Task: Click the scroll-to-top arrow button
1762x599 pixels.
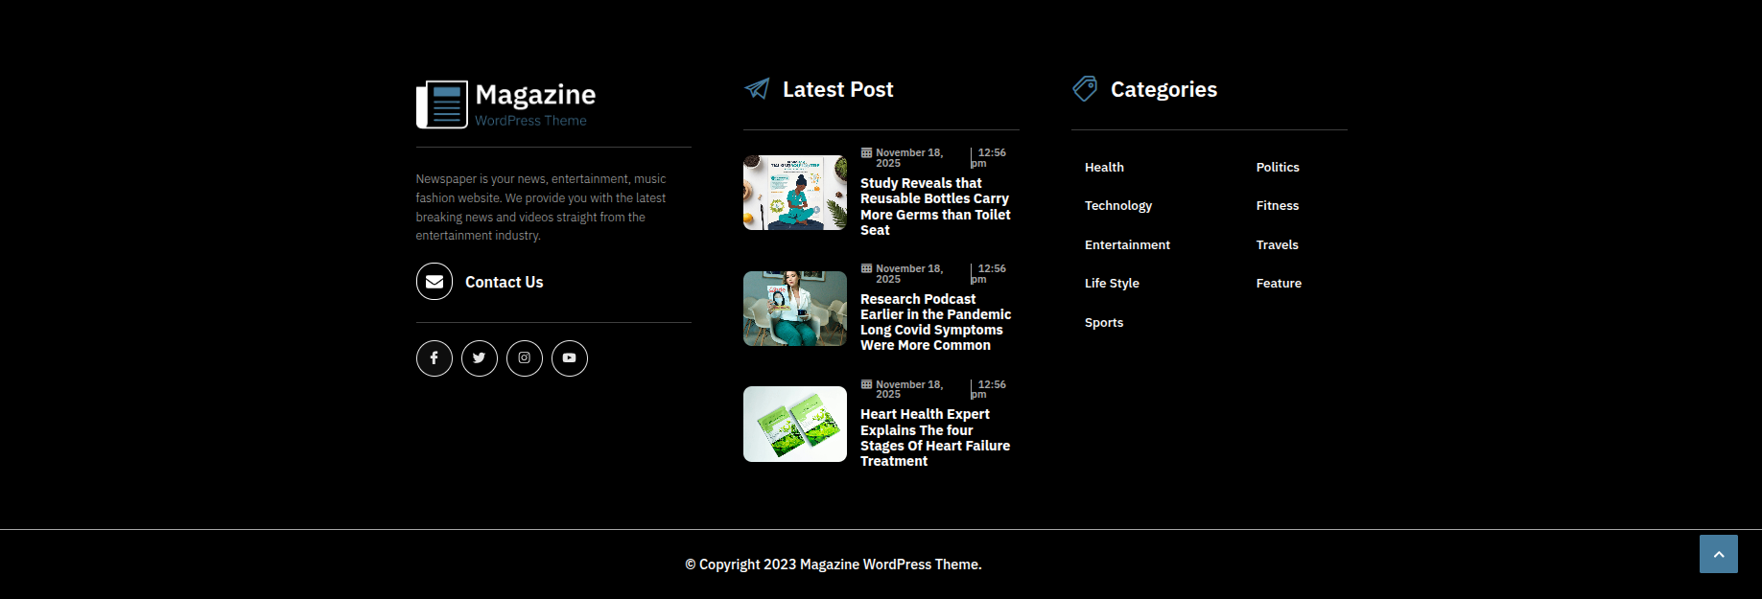Action: (1718, 554)
